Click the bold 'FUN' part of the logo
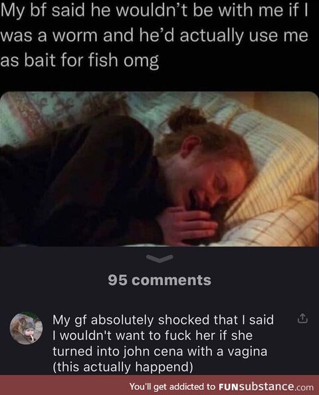The height and width of the screenshot is (395, 319). click(x=228, y=386)
